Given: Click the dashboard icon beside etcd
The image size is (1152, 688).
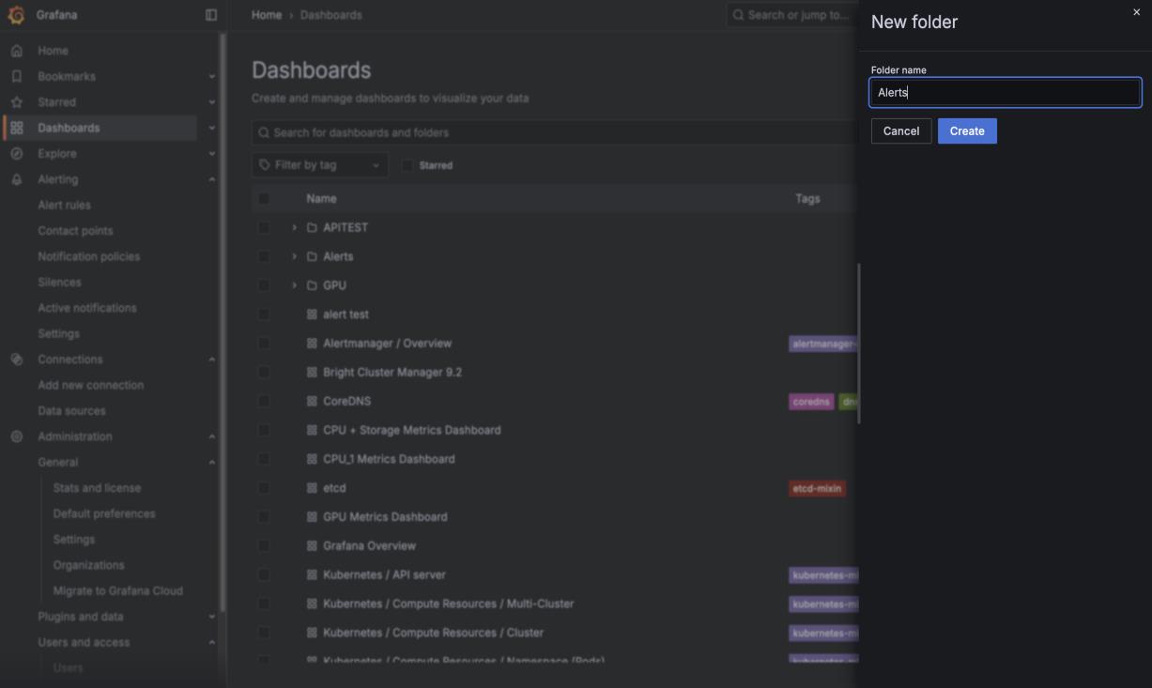Looking at the screenshot, I should pyautogui.click(x=312, y=488).
